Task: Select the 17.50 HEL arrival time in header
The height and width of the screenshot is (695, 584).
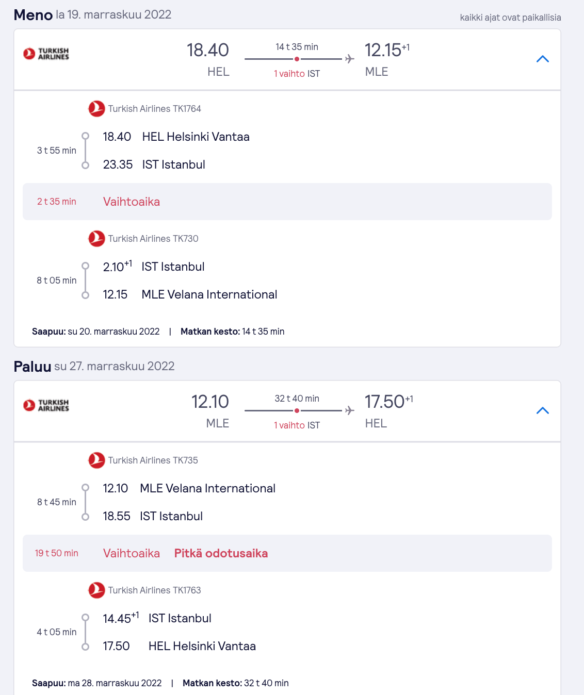Action: (384, 402)
